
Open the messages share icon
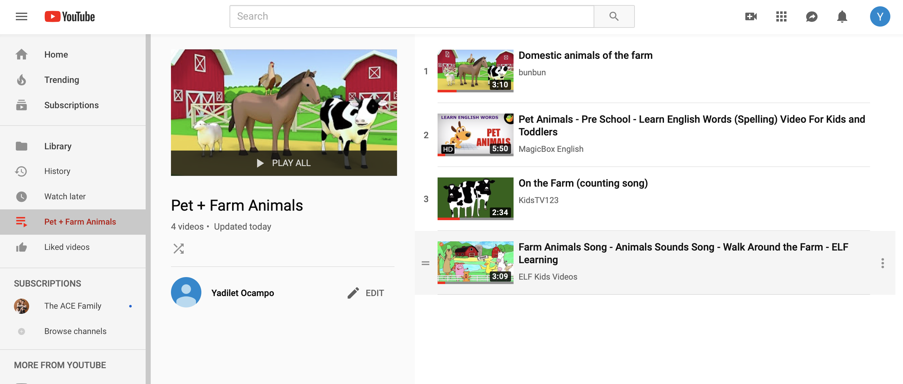811,16
